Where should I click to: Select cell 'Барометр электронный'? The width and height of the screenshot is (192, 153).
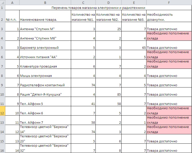coord(45,45)
